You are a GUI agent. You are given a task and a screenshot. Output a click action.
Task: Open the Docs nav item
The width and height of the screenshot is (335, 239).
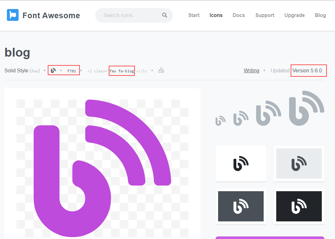(239, 15)
